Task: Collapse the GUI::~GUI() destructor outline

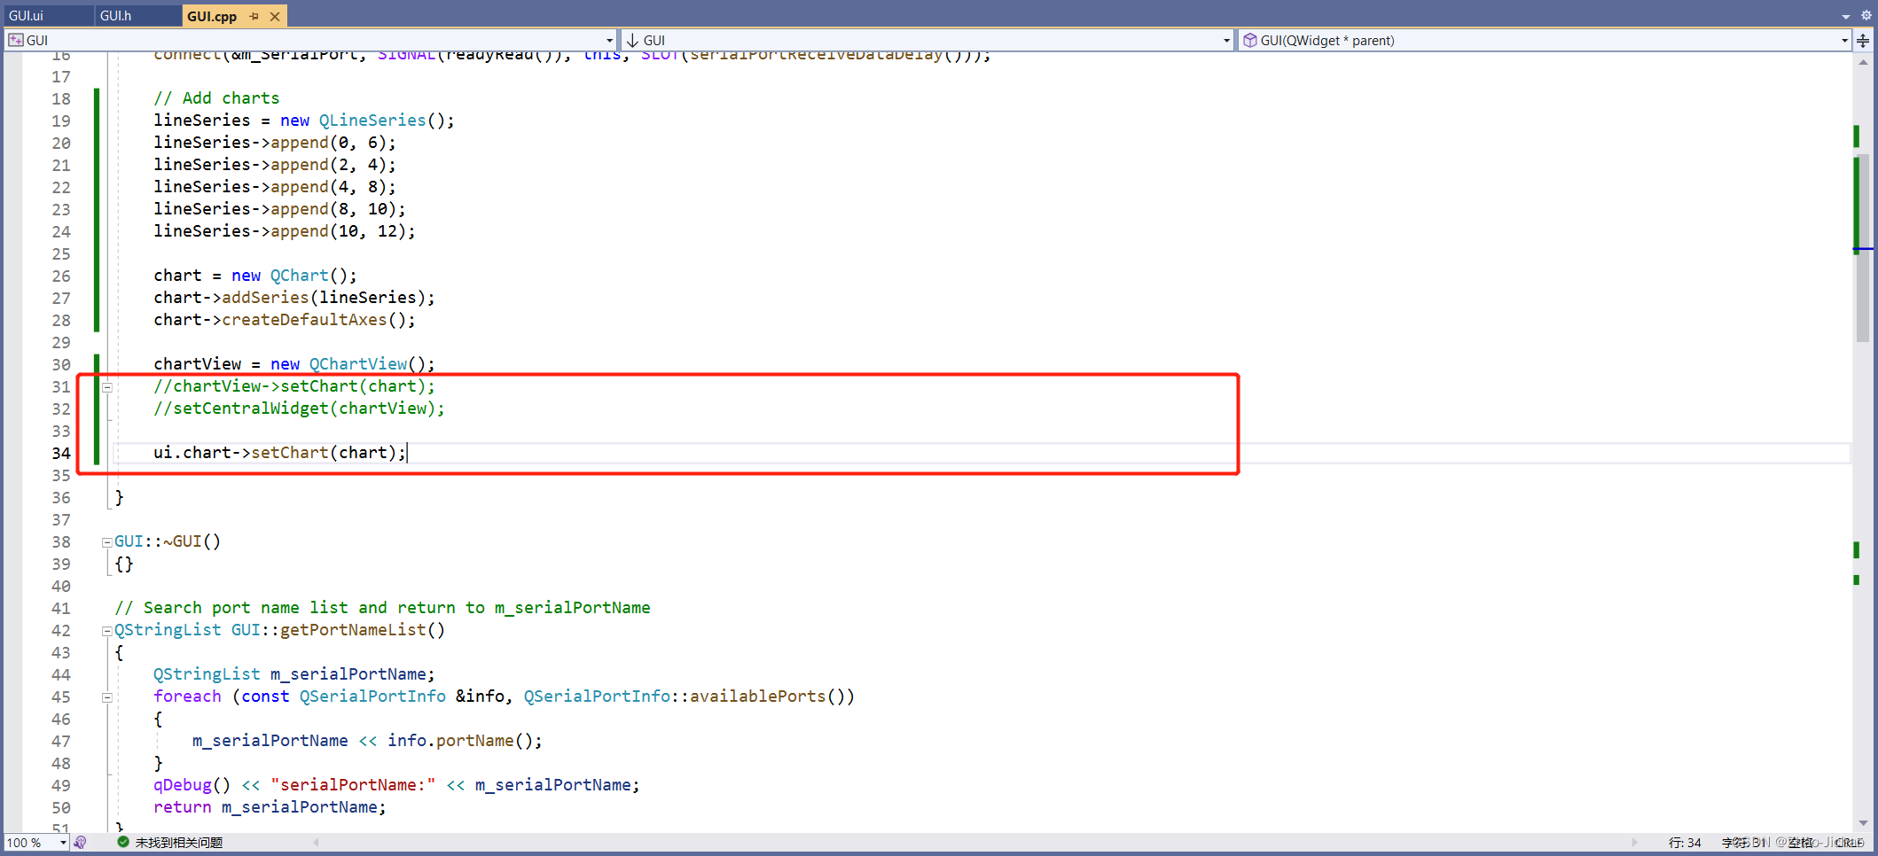Action: 107,542
